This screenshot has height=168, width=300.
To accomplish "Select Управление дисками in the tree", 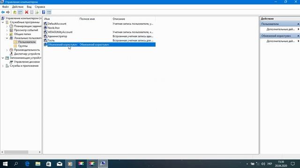I will [27, 62].
